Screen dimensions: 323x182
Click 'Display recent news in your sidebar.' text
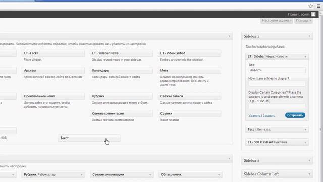[117, 60]
